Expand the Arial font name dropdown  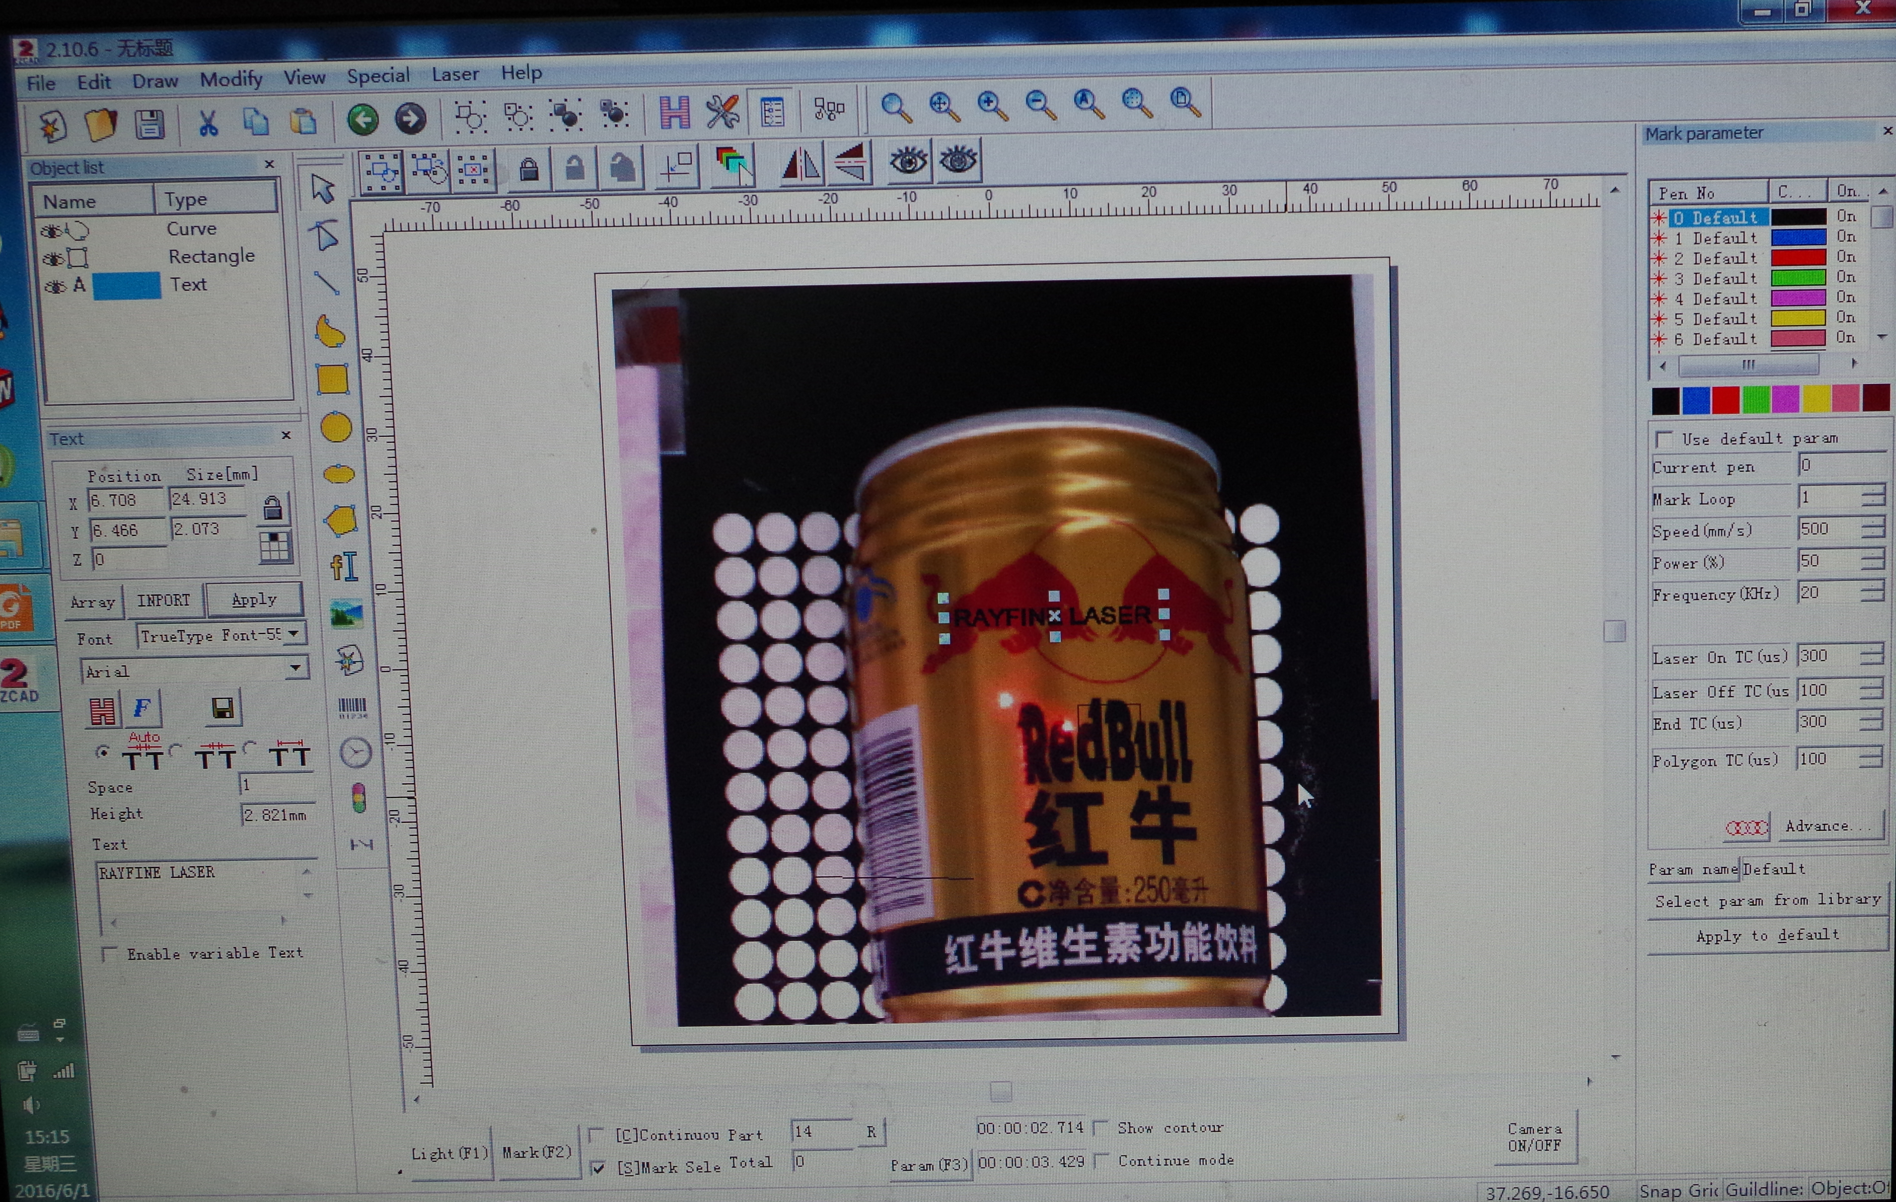(295, 668)
